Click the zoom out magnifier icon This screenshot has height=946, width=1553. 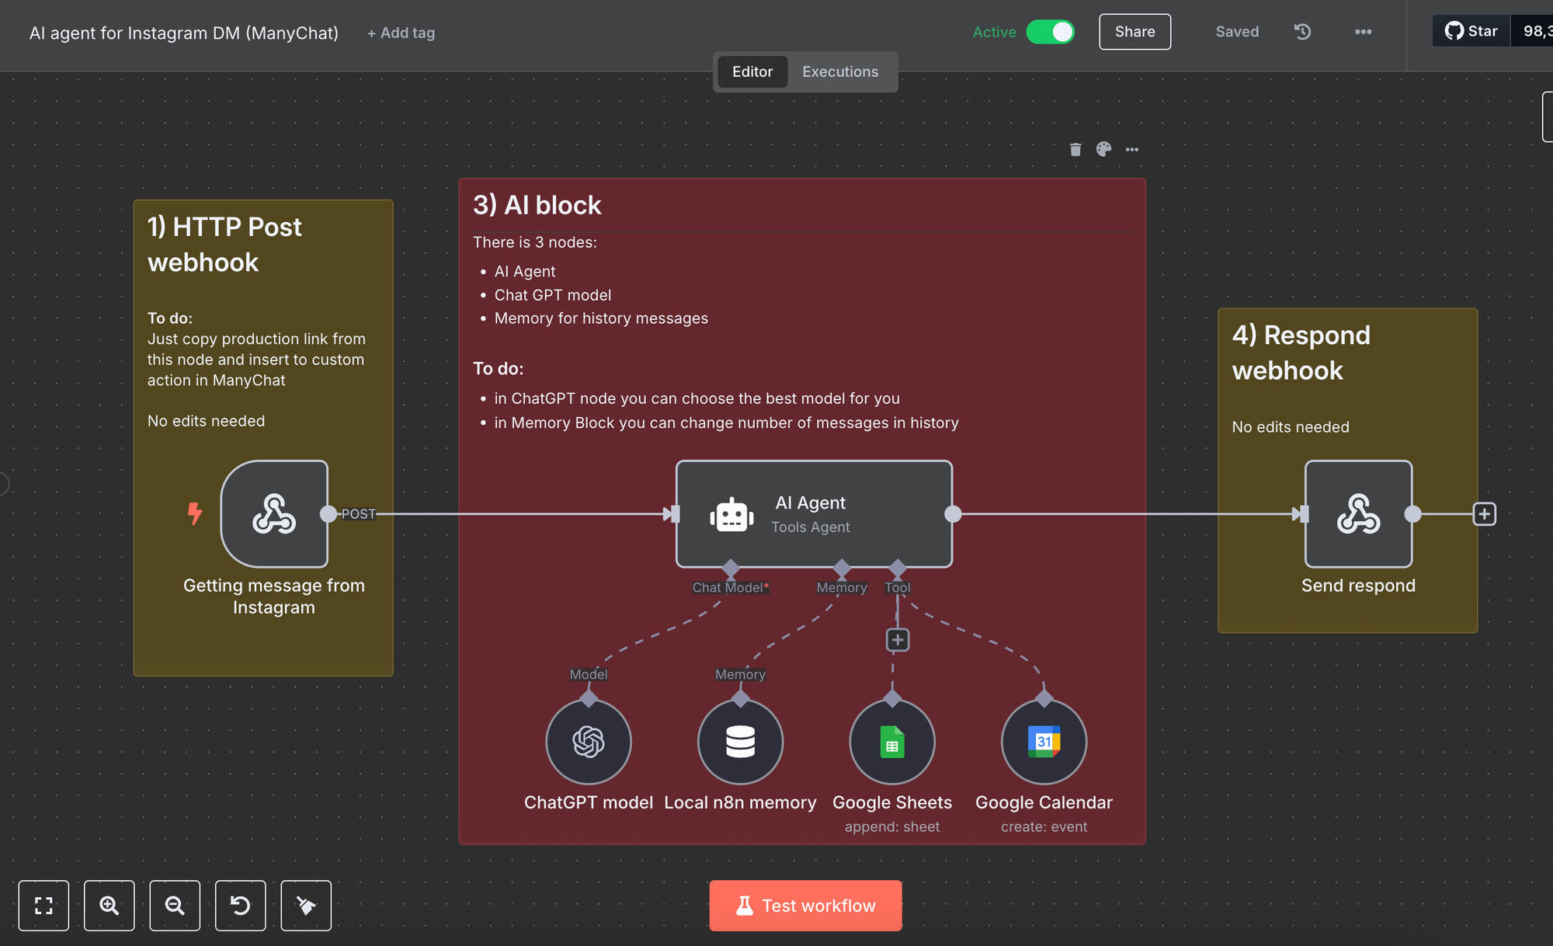coord(175,906)
